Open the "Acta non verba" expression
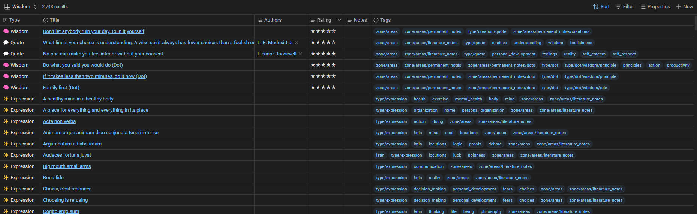Screen dimensions: 697x214 tap(59, 121)
